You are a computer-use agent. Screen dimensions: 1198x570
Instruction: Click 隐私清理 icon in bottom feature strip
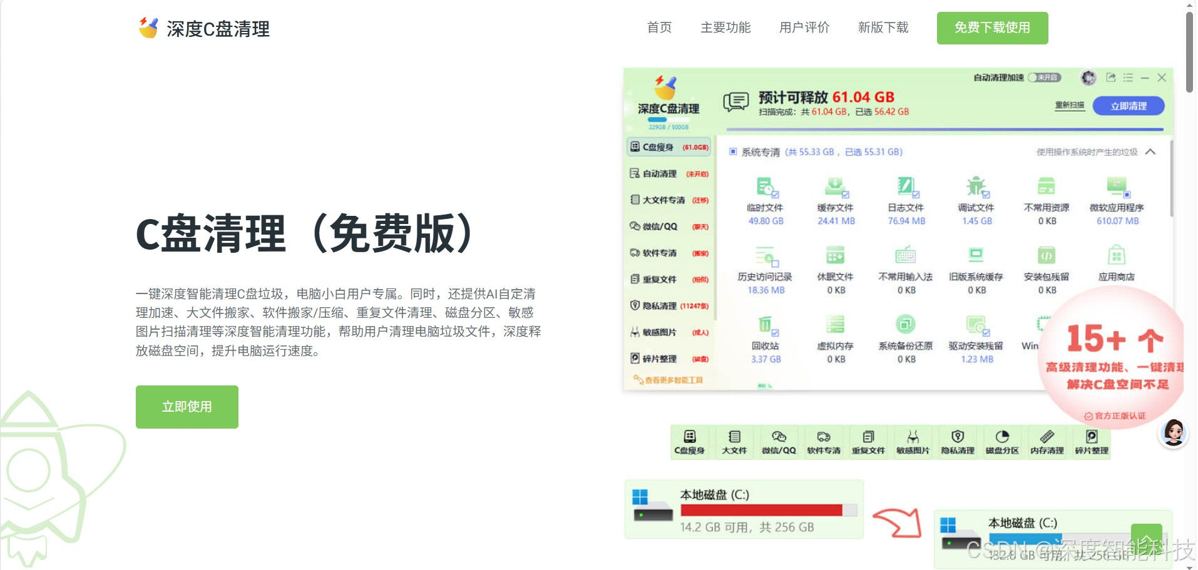click(x=958, y=437)
